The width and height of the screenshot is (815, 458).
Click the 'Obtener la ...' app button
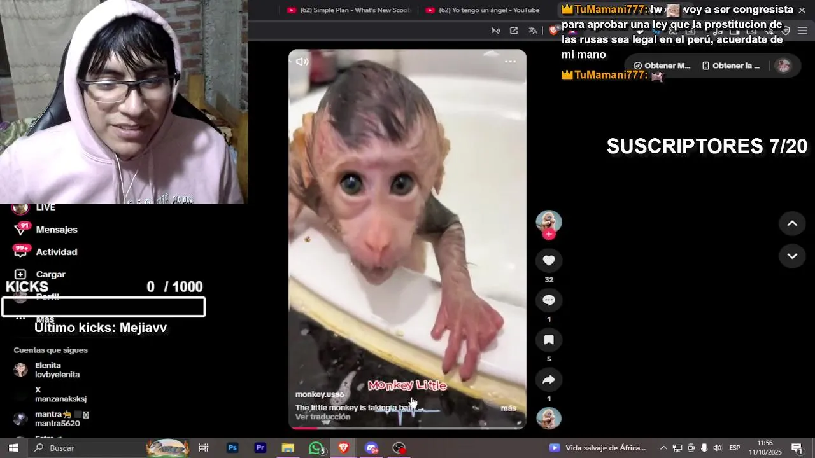[x=731, y=66]
